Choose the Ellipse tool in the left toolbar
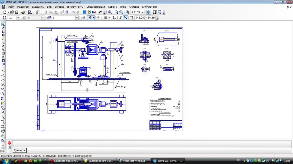This screenshot has width=293, height=164. tap(3, 94)
